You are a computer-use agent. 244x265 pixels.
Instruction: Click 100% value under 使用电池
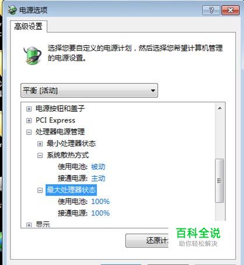[100, 202]
